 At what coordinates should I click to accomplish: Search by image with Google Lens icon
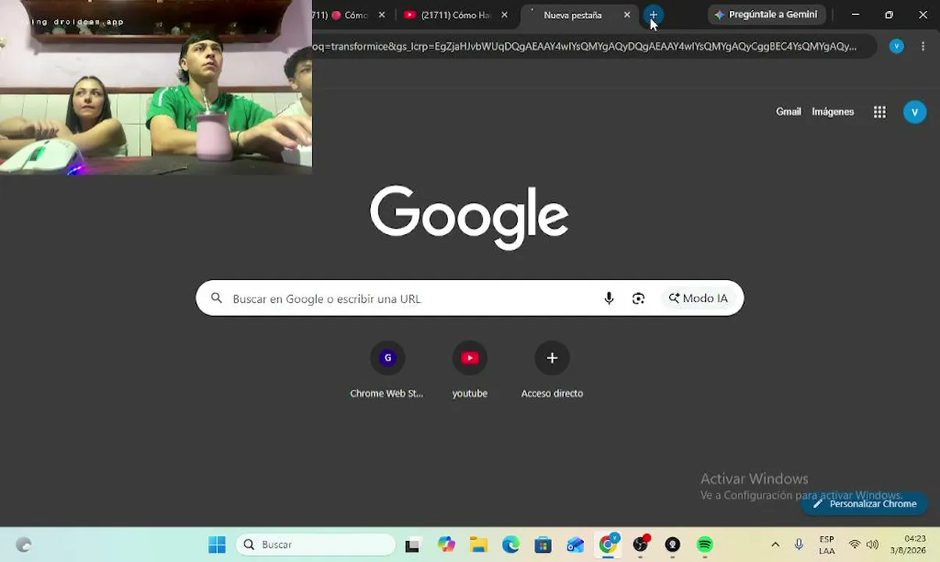tap(639, 298)
